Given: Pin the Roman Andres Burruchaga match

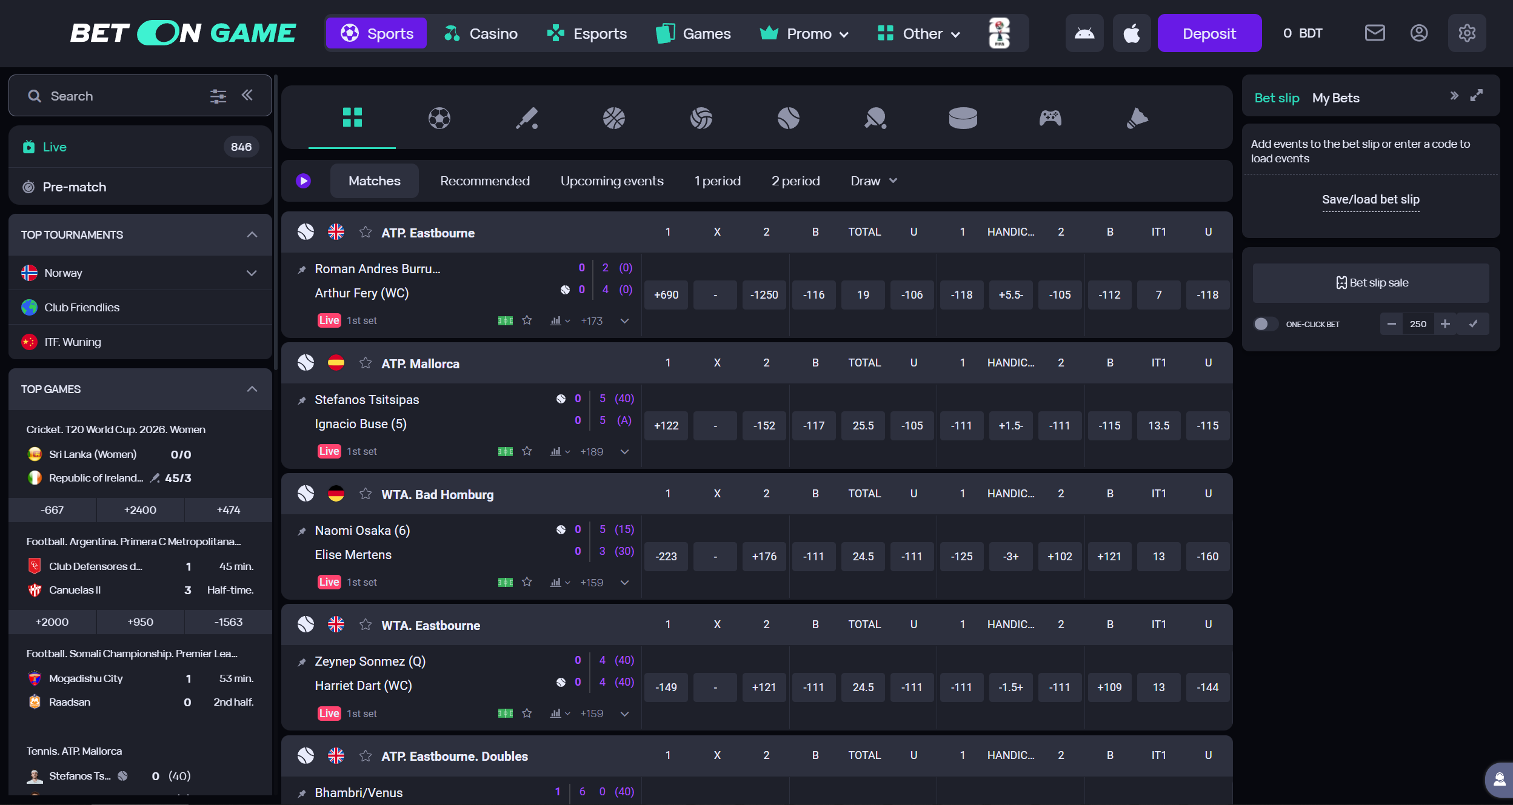Looking at the screenshot, I should [x=302, y=270].
